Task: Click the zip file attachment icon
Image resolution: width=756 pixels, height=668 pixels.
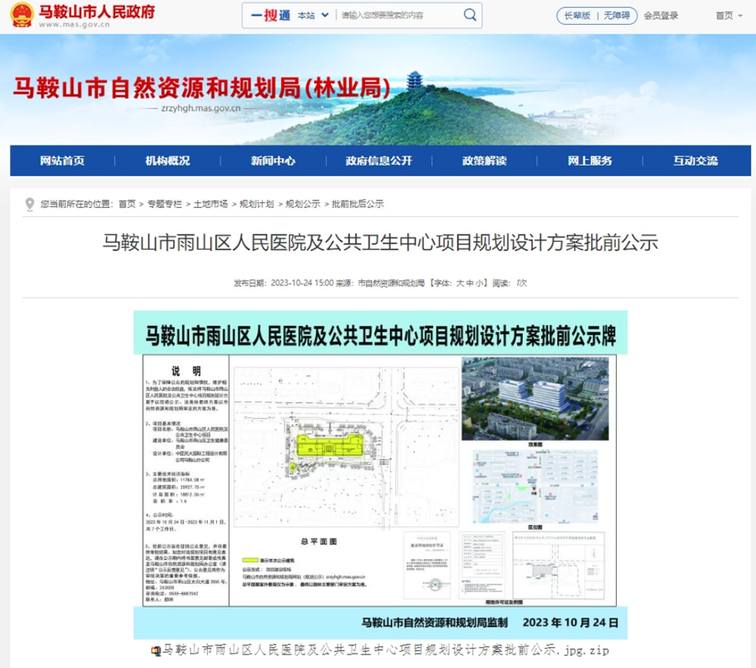Action: coord(156,651)
